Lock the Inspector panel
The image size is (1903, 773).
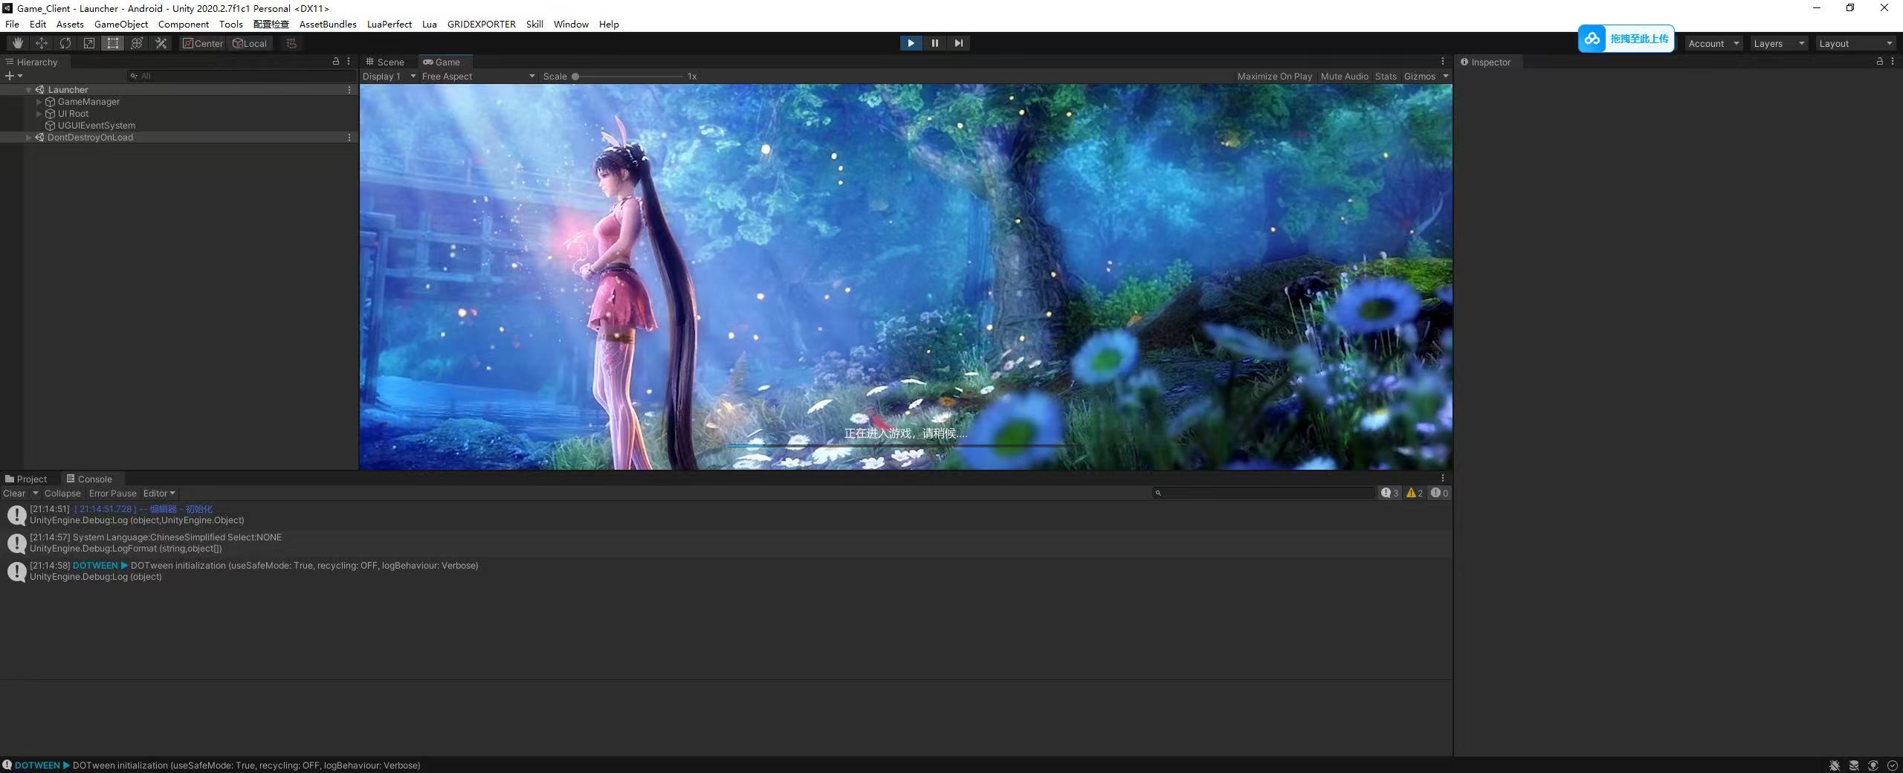pos(1879,62)
